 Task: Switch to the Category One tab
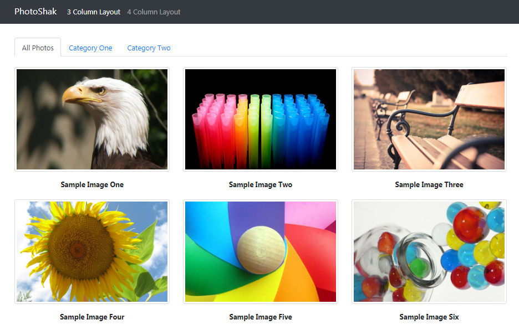pos(90,48)
